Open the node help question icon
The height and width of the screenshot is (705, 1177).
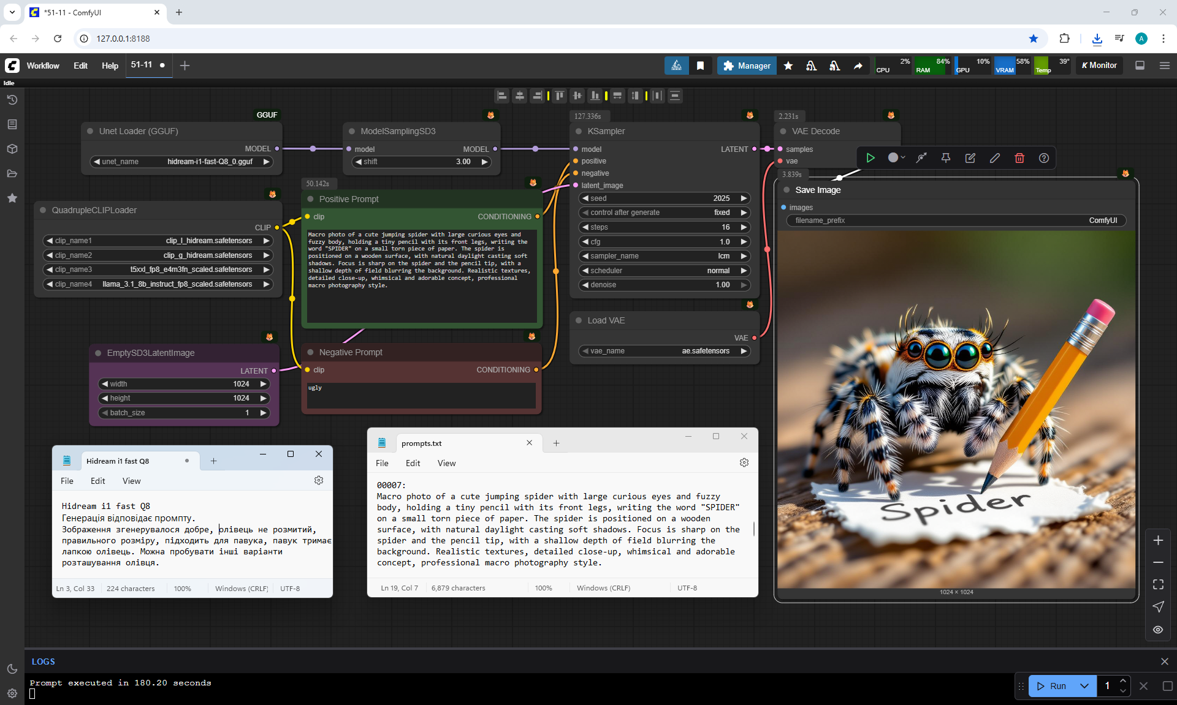click(1043, 158)
